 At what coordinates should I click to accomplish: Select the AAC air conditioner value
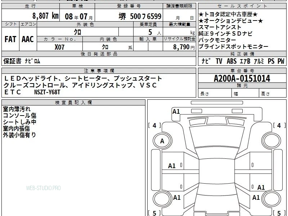[x=28, y=39]
